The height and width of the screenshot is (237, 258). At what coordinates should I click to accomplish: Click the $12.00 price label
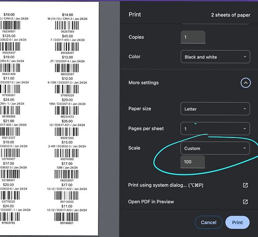67,79
